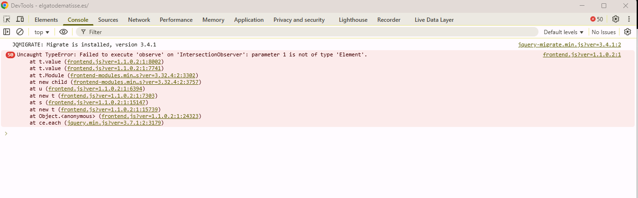Open the 'top' JavaScript context dropdown
The height and width of the screenshot is (198, 638).
coord(42,32)
